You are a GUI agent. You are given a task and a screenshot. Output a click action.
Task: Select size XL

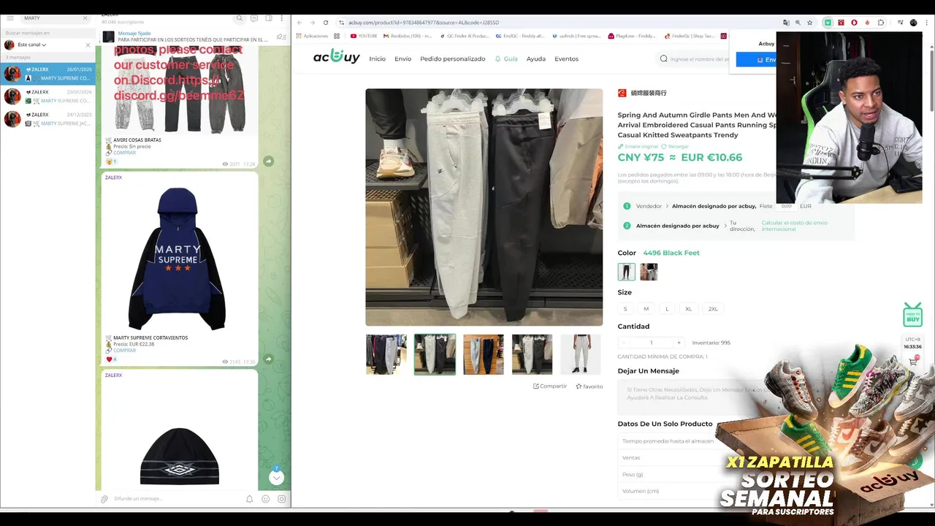click(x=688, y=309)
